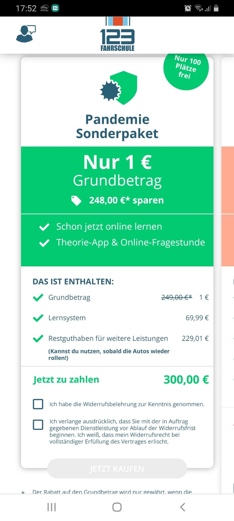Open the support chat person icon
This screenshot has width=234, height=521.
pyautogui.click(x=26, y=34)
